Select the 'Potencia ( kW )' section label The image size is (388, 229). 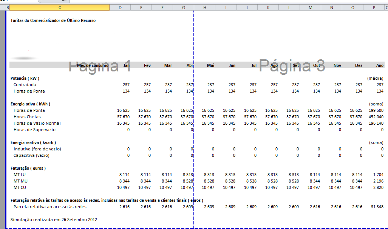pos(25,78)
